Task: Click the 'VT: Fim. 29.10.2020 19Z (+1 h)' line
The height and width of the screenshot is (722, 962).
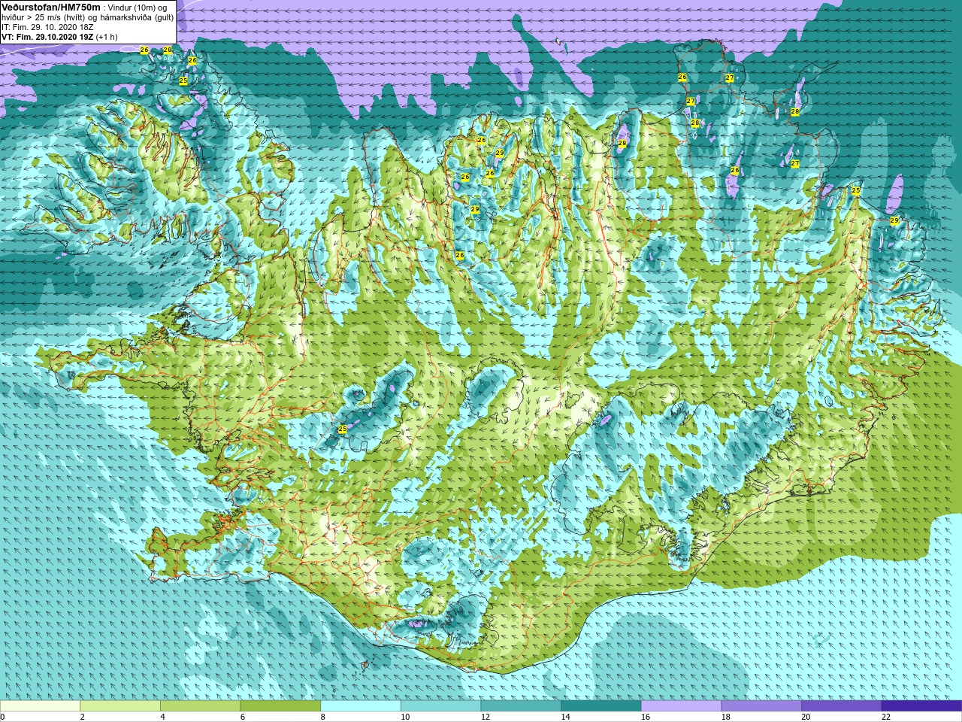Action: tap(59, 37)
